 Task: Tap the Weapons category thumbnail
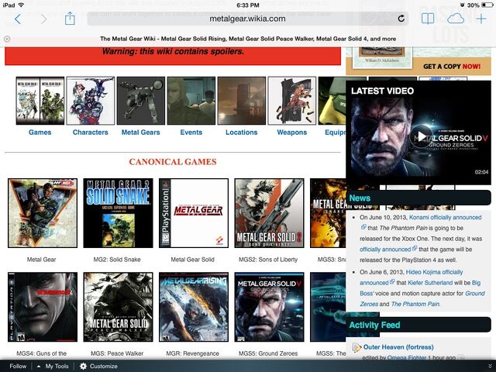click(x=291, y=101)
